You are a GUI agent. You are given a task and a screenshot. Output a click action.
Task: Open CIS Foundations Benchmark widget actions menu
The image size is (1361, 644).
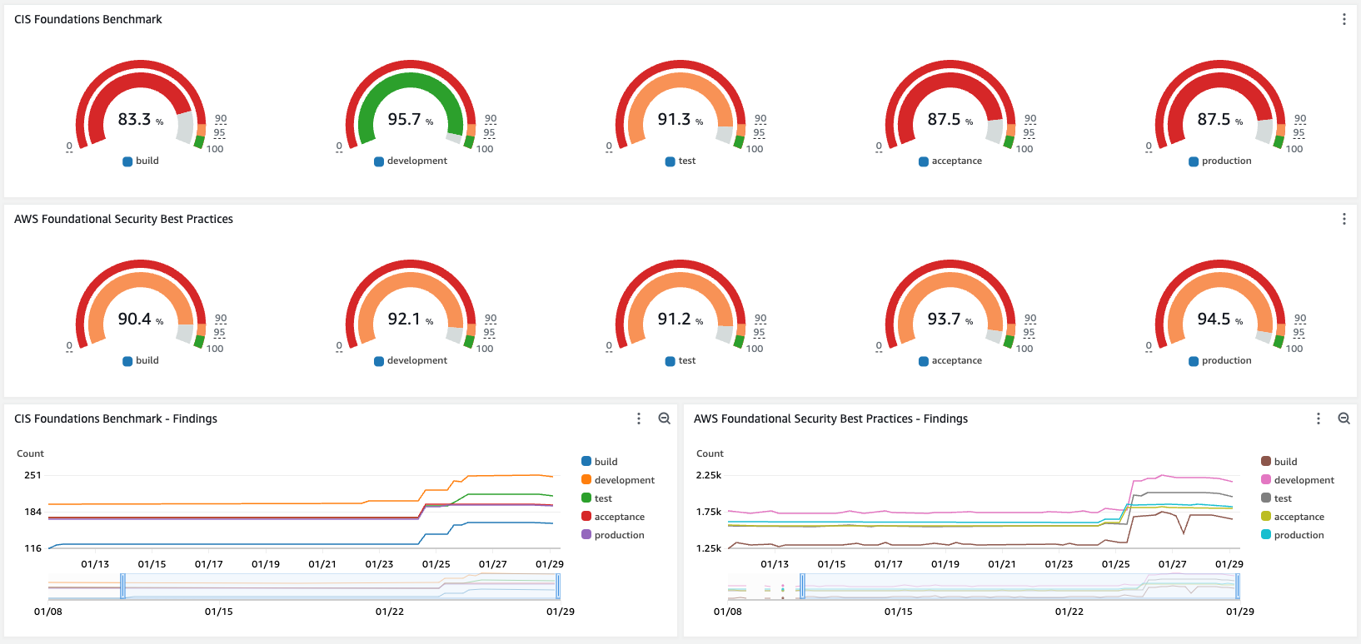(1344, 19)
